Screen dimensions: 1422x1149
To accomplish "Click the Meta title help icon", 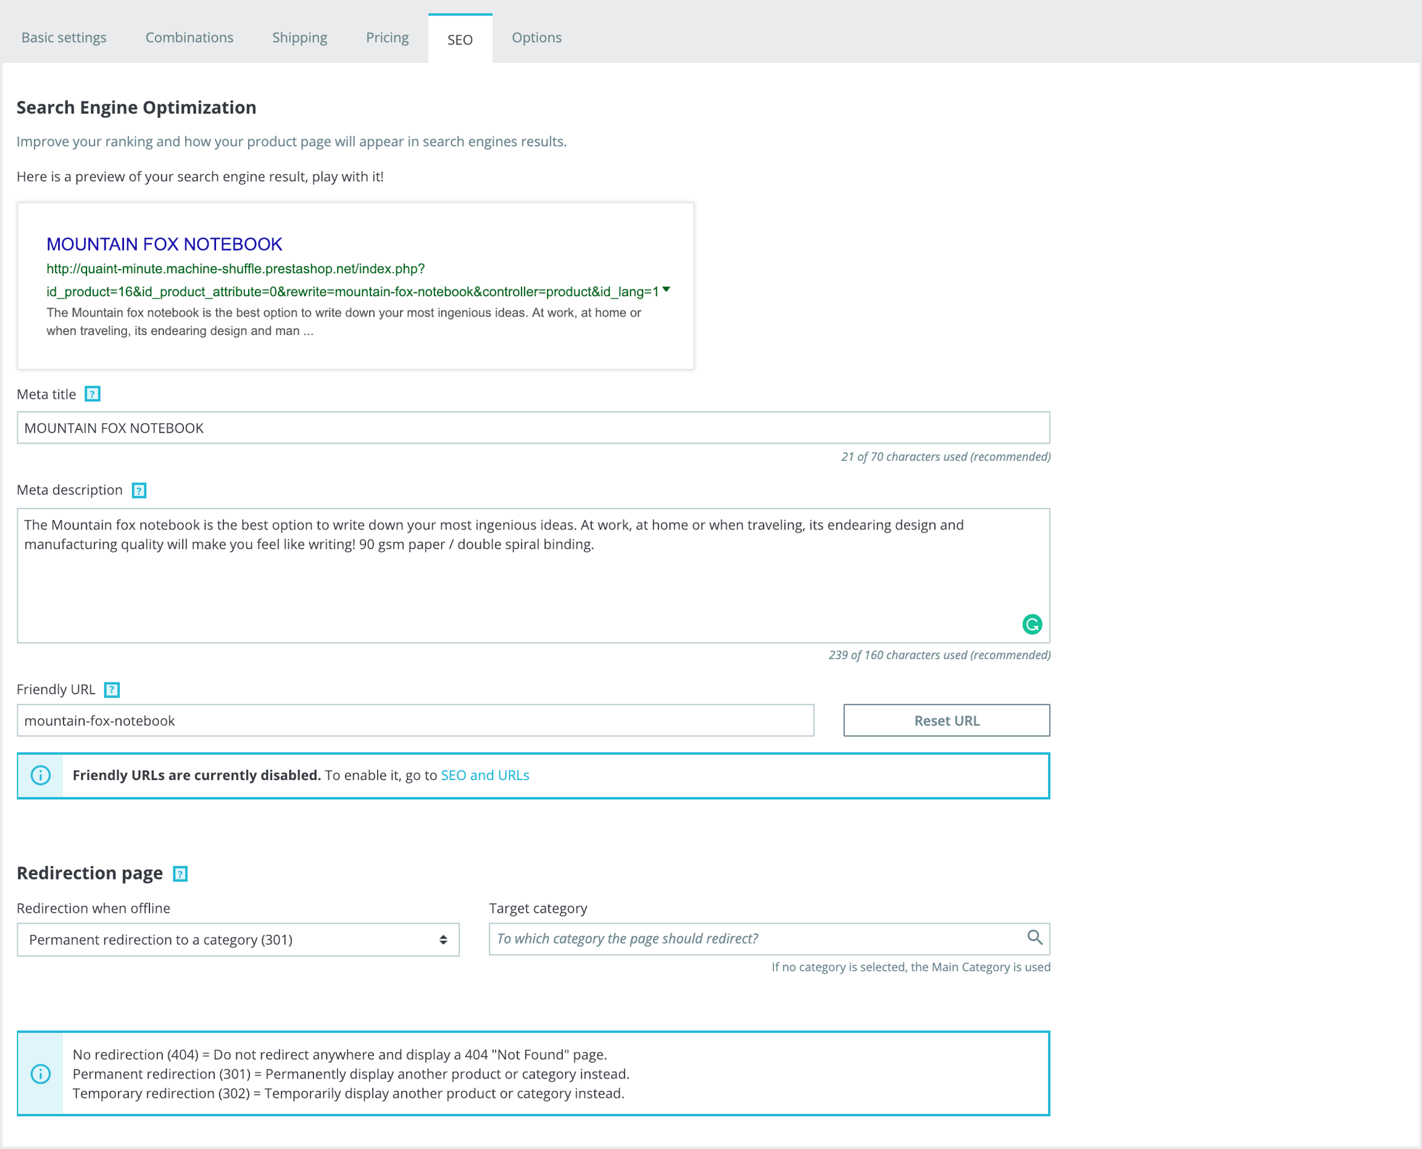I will pyautogui.click(x=93, y=394).
